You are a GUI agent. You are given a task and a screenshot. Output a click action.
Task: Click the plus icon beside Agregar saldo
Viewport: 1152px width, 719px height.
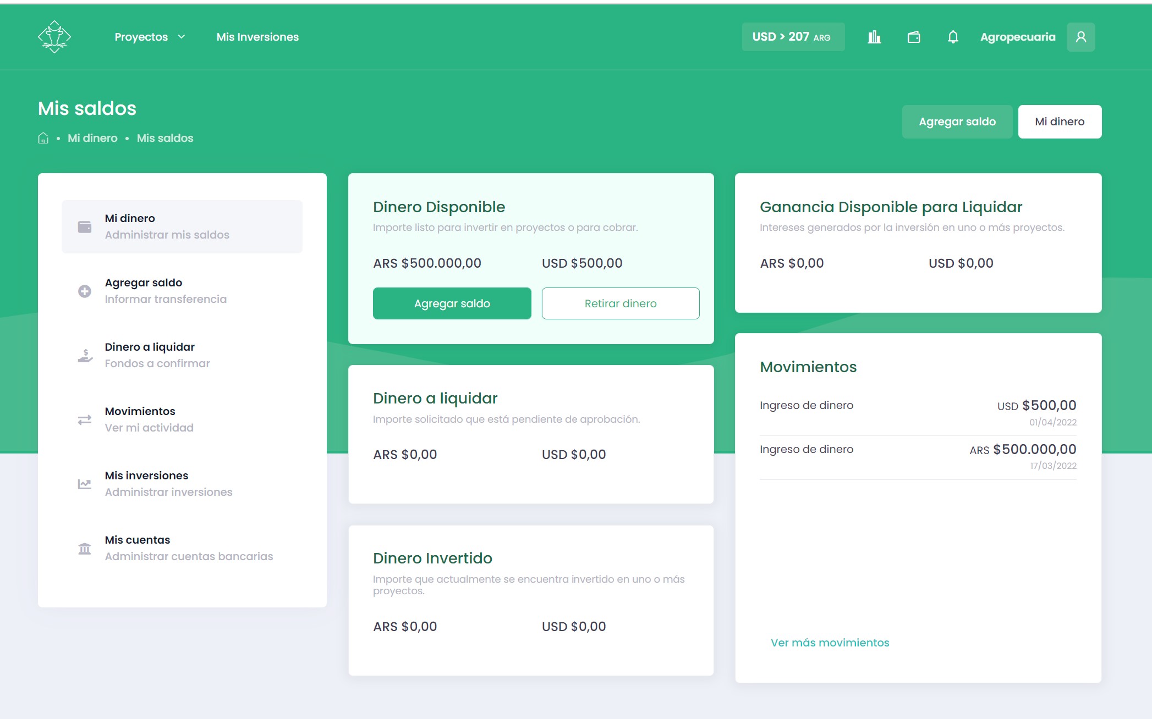85,291
